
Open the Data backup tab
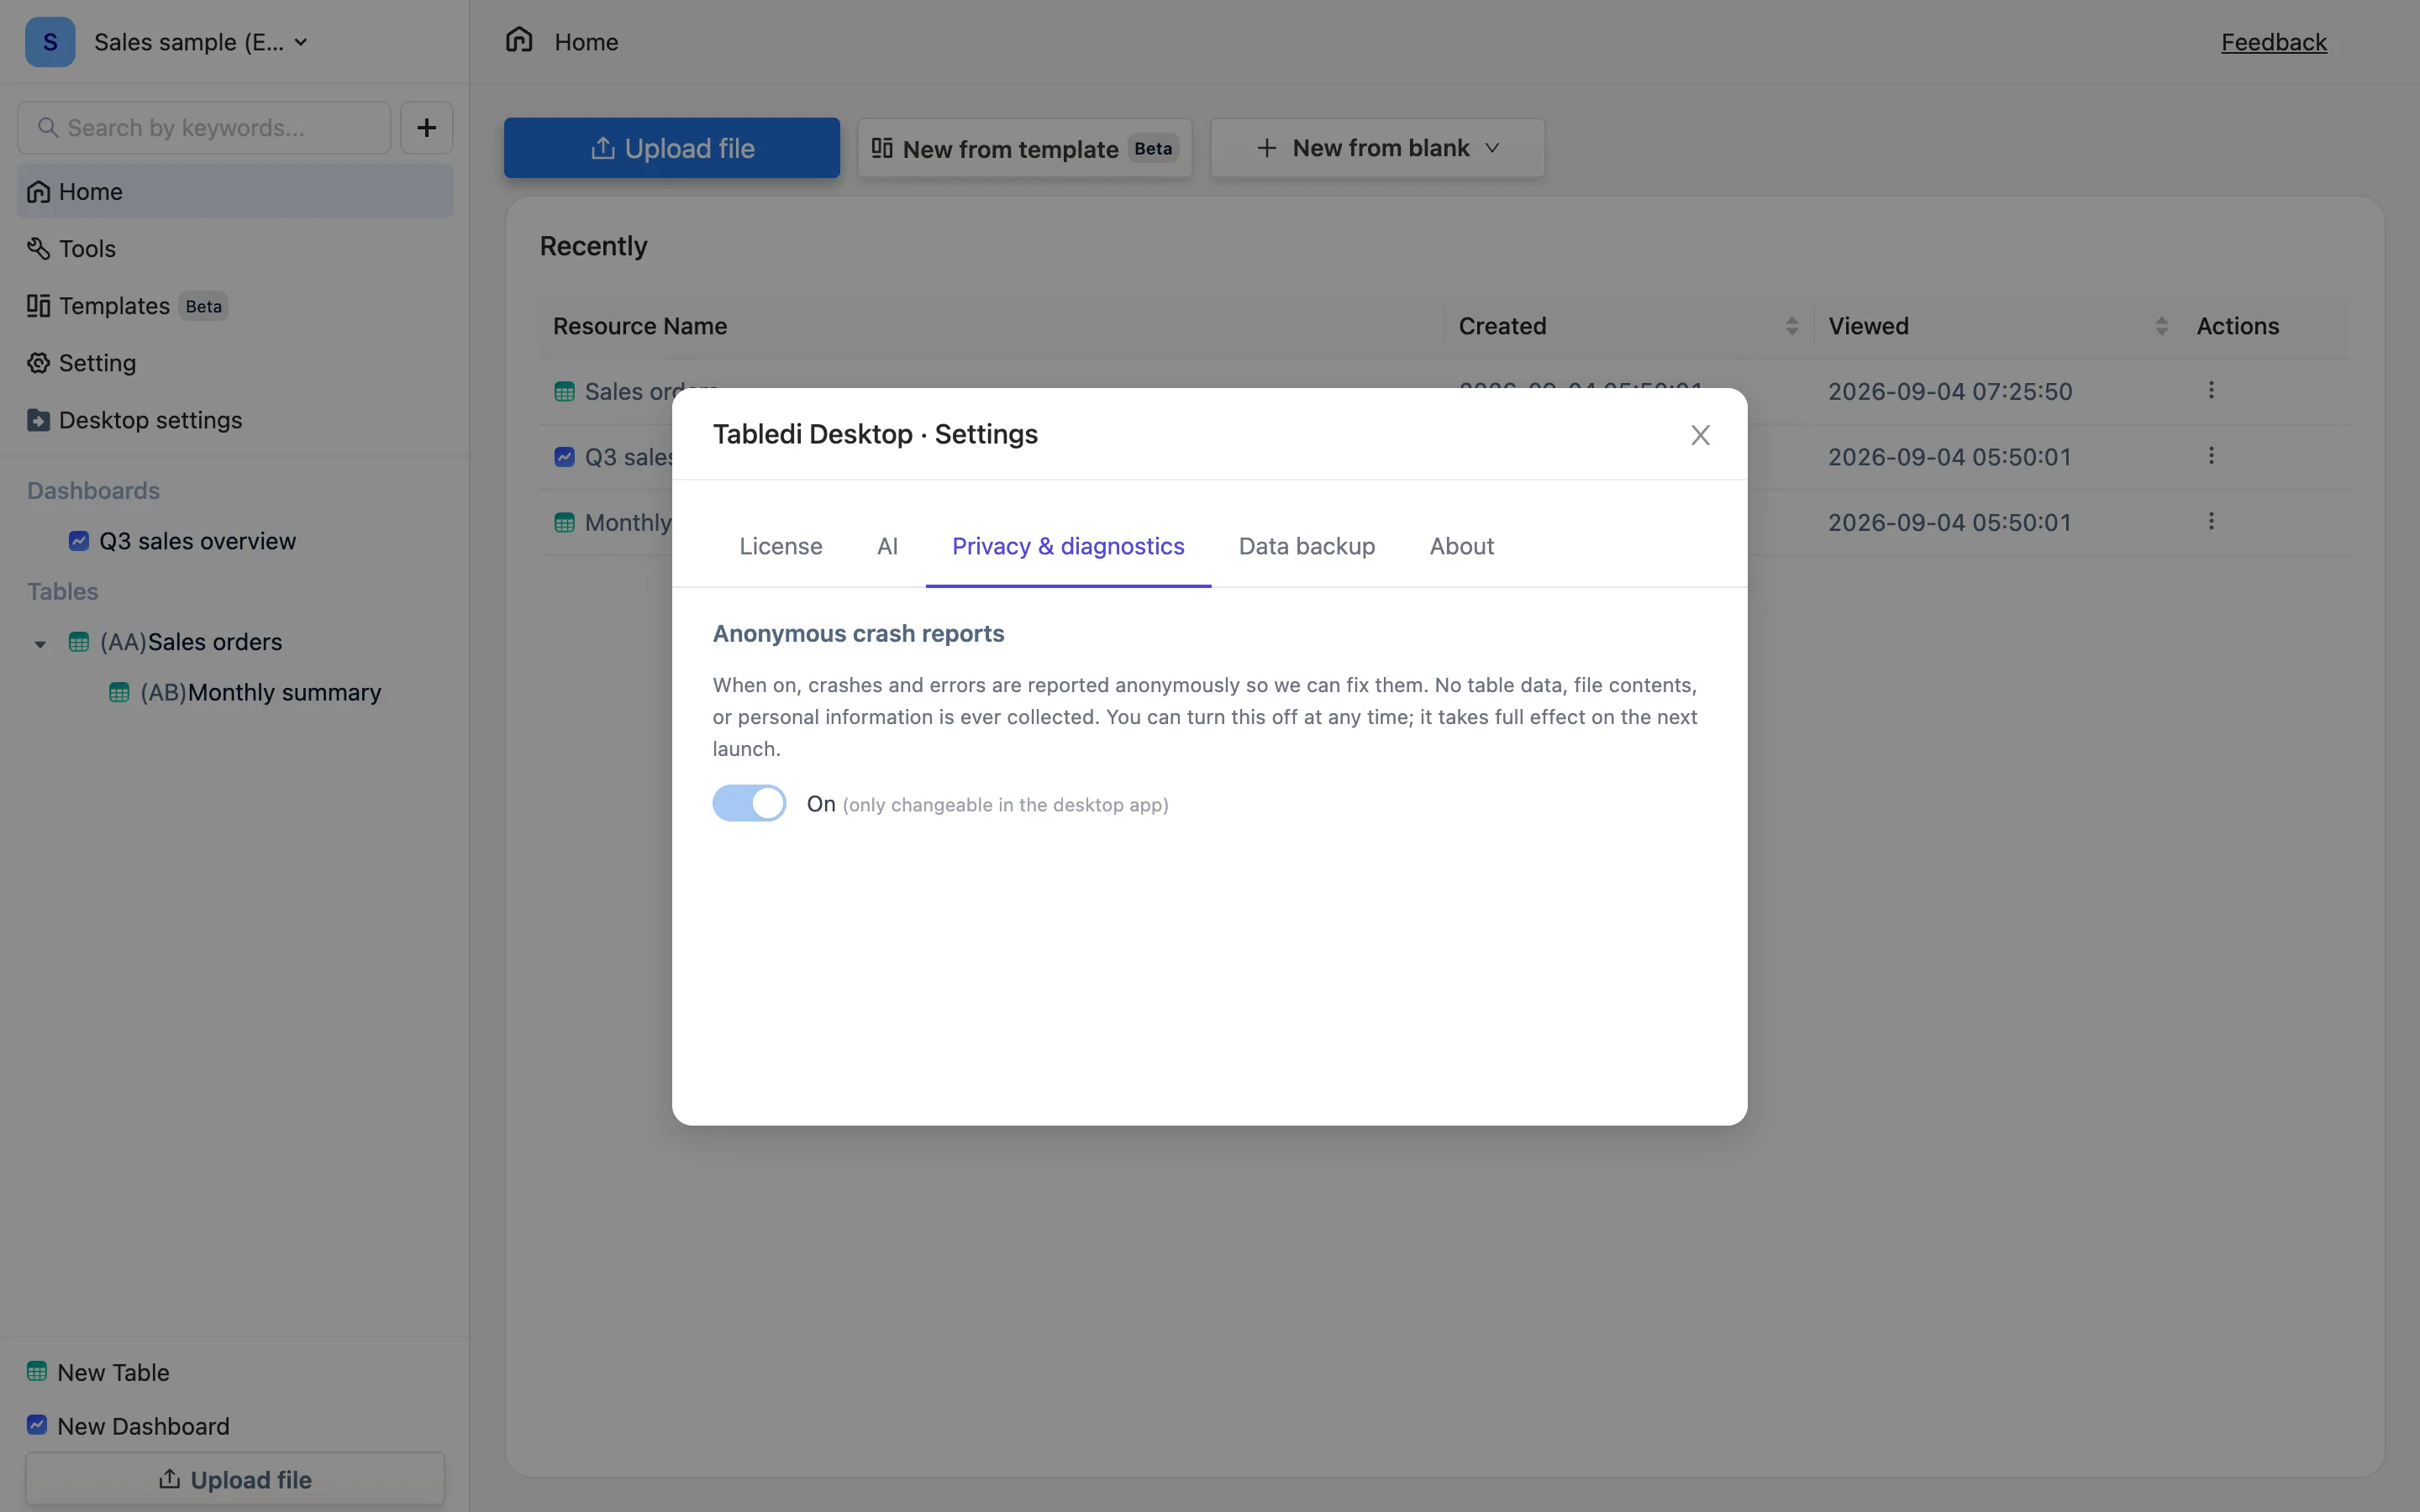click(1306, 546)
